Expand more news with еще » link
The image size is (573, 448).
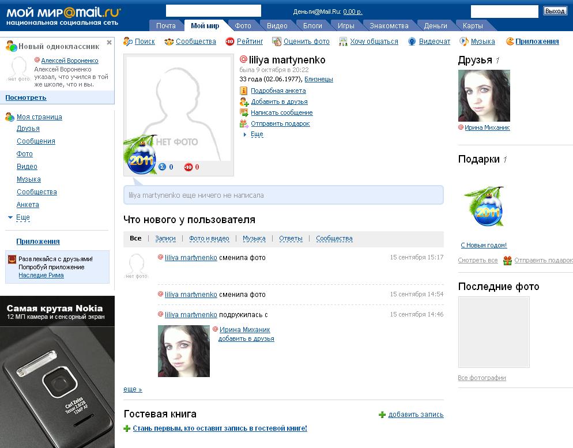(x=133, y=389)
